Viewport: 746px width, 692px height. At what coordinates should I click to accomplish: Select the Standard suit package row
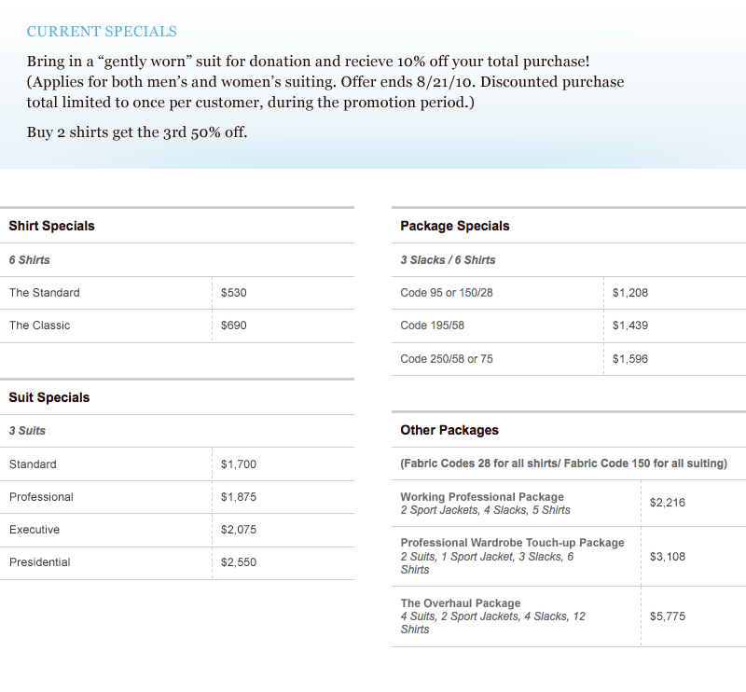tap(33, 464)
